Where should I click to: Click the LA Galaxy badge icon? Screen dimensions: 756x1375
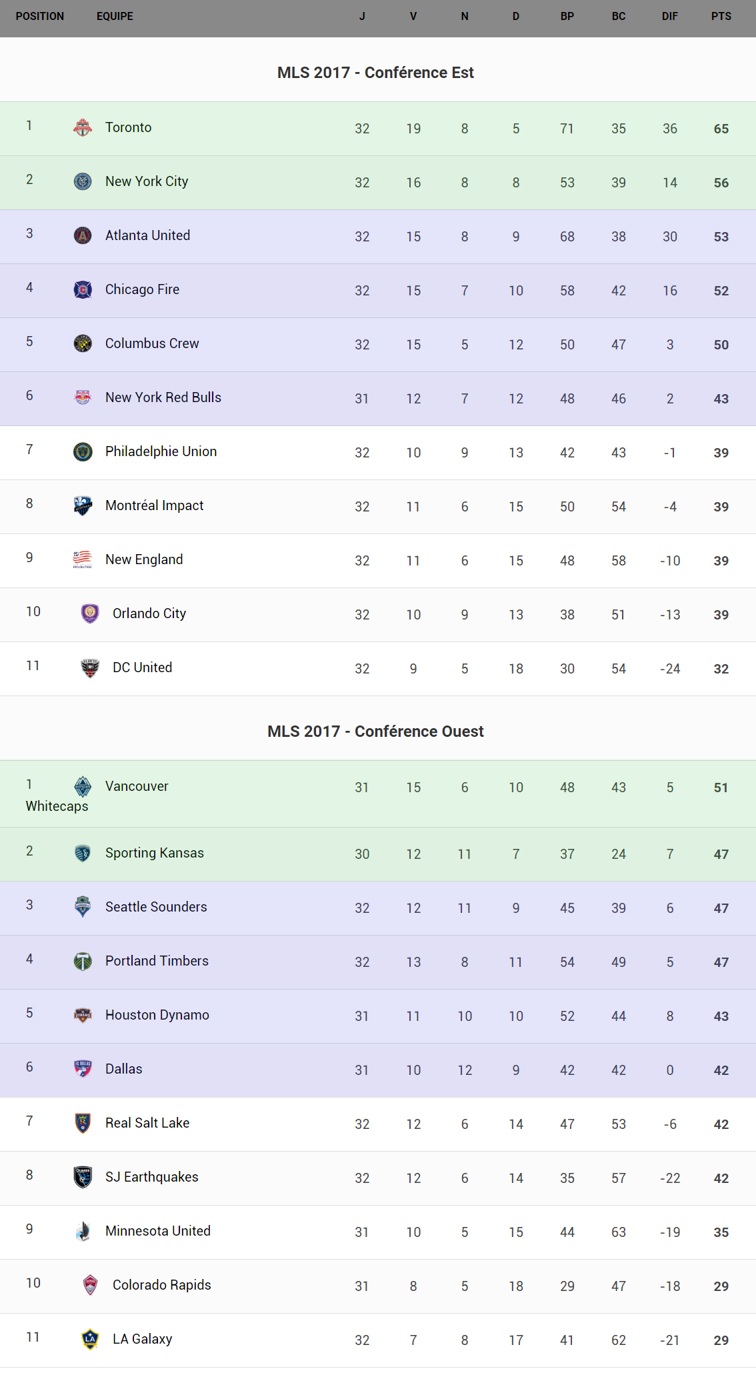point(90,1339)
